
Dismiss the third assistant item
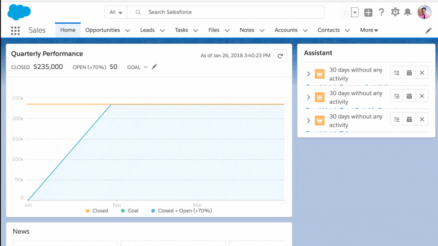click(x=422, y=119)
